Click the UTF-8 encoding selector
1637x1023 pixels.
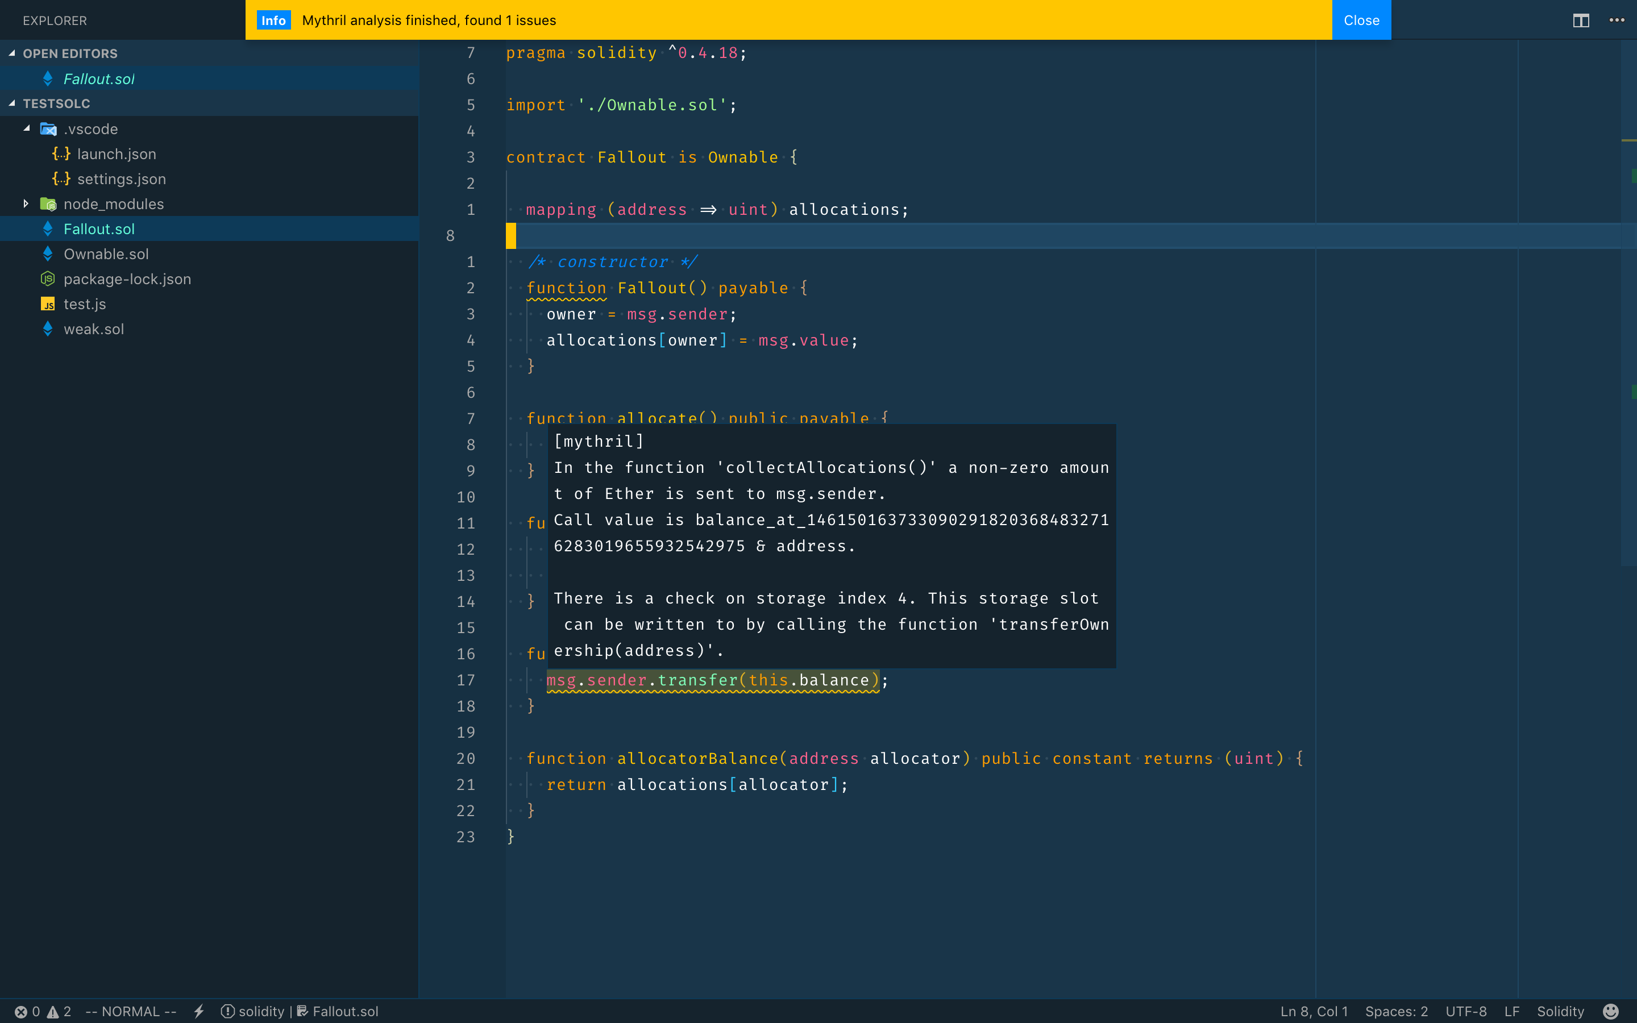[1465, 1011]
